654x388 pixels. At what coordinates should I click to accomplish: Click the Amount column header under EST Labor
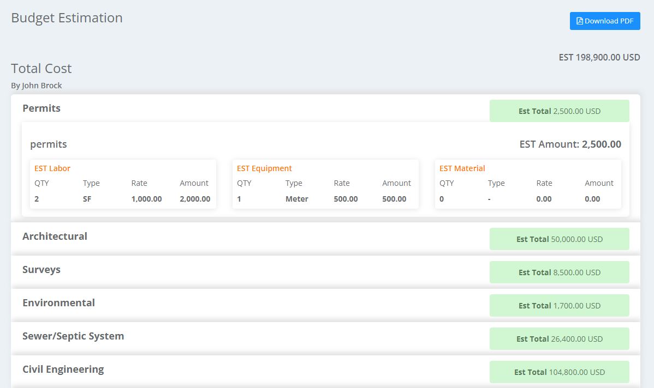pos(194,183)
